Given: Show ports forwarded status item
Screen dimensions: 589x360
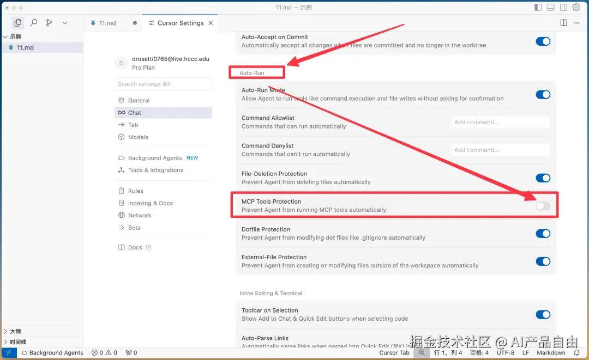Looking at the screenshot, I should tap(131, 352).
